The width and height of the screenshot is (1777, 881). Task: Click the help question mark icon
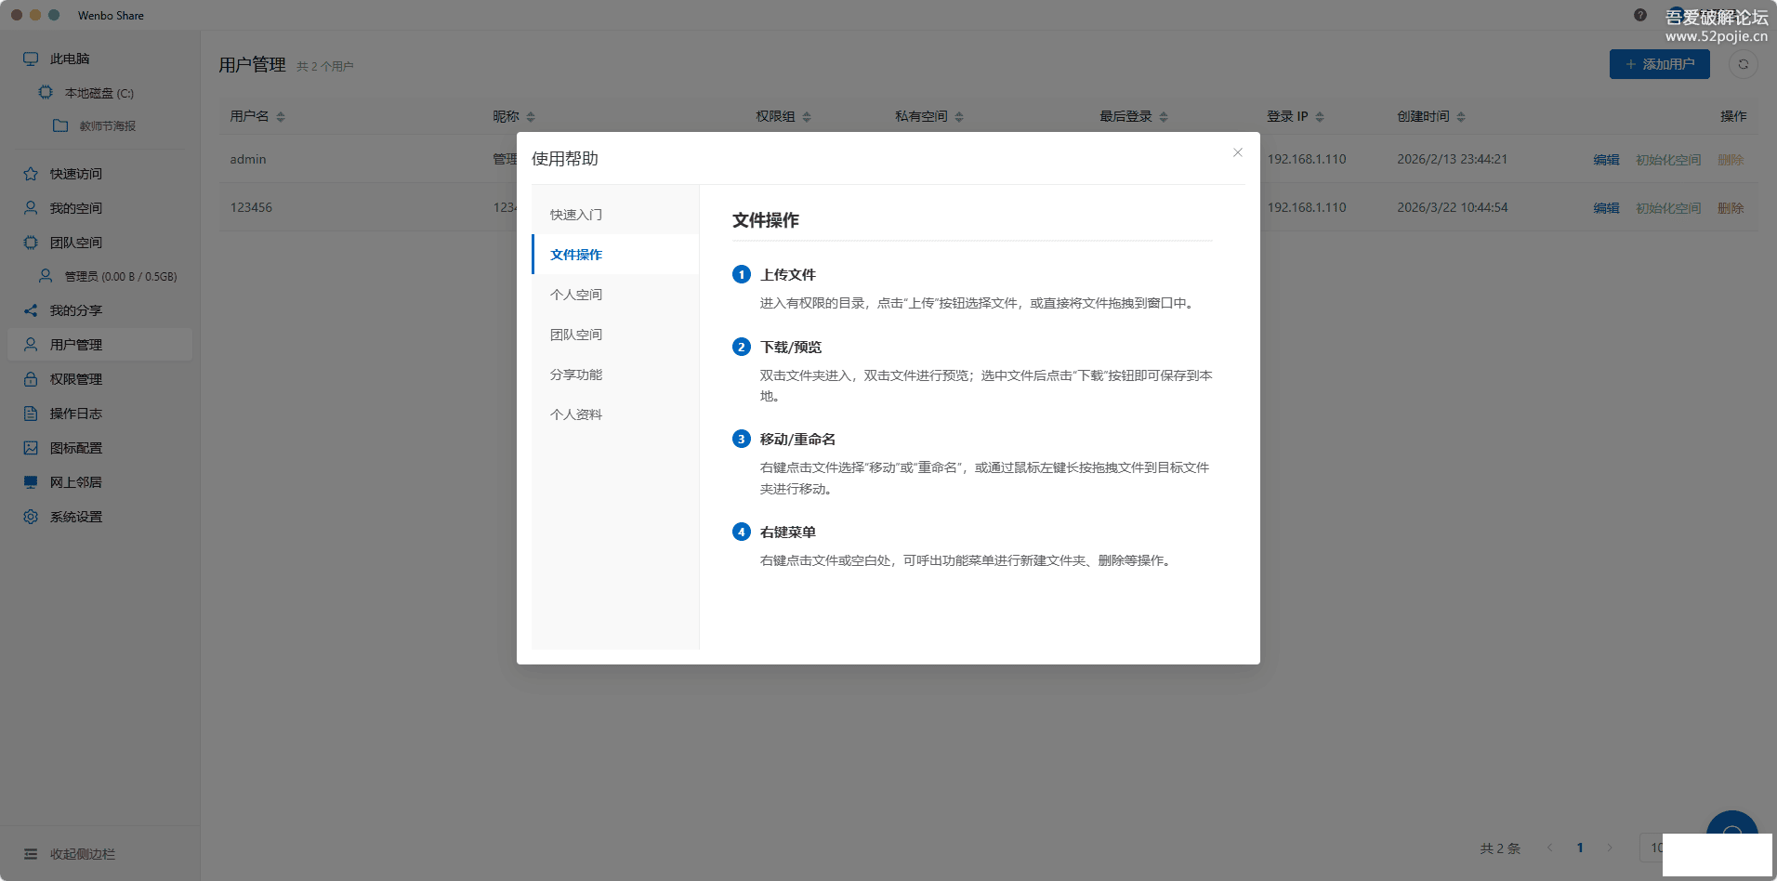(x=1640, y=15)
